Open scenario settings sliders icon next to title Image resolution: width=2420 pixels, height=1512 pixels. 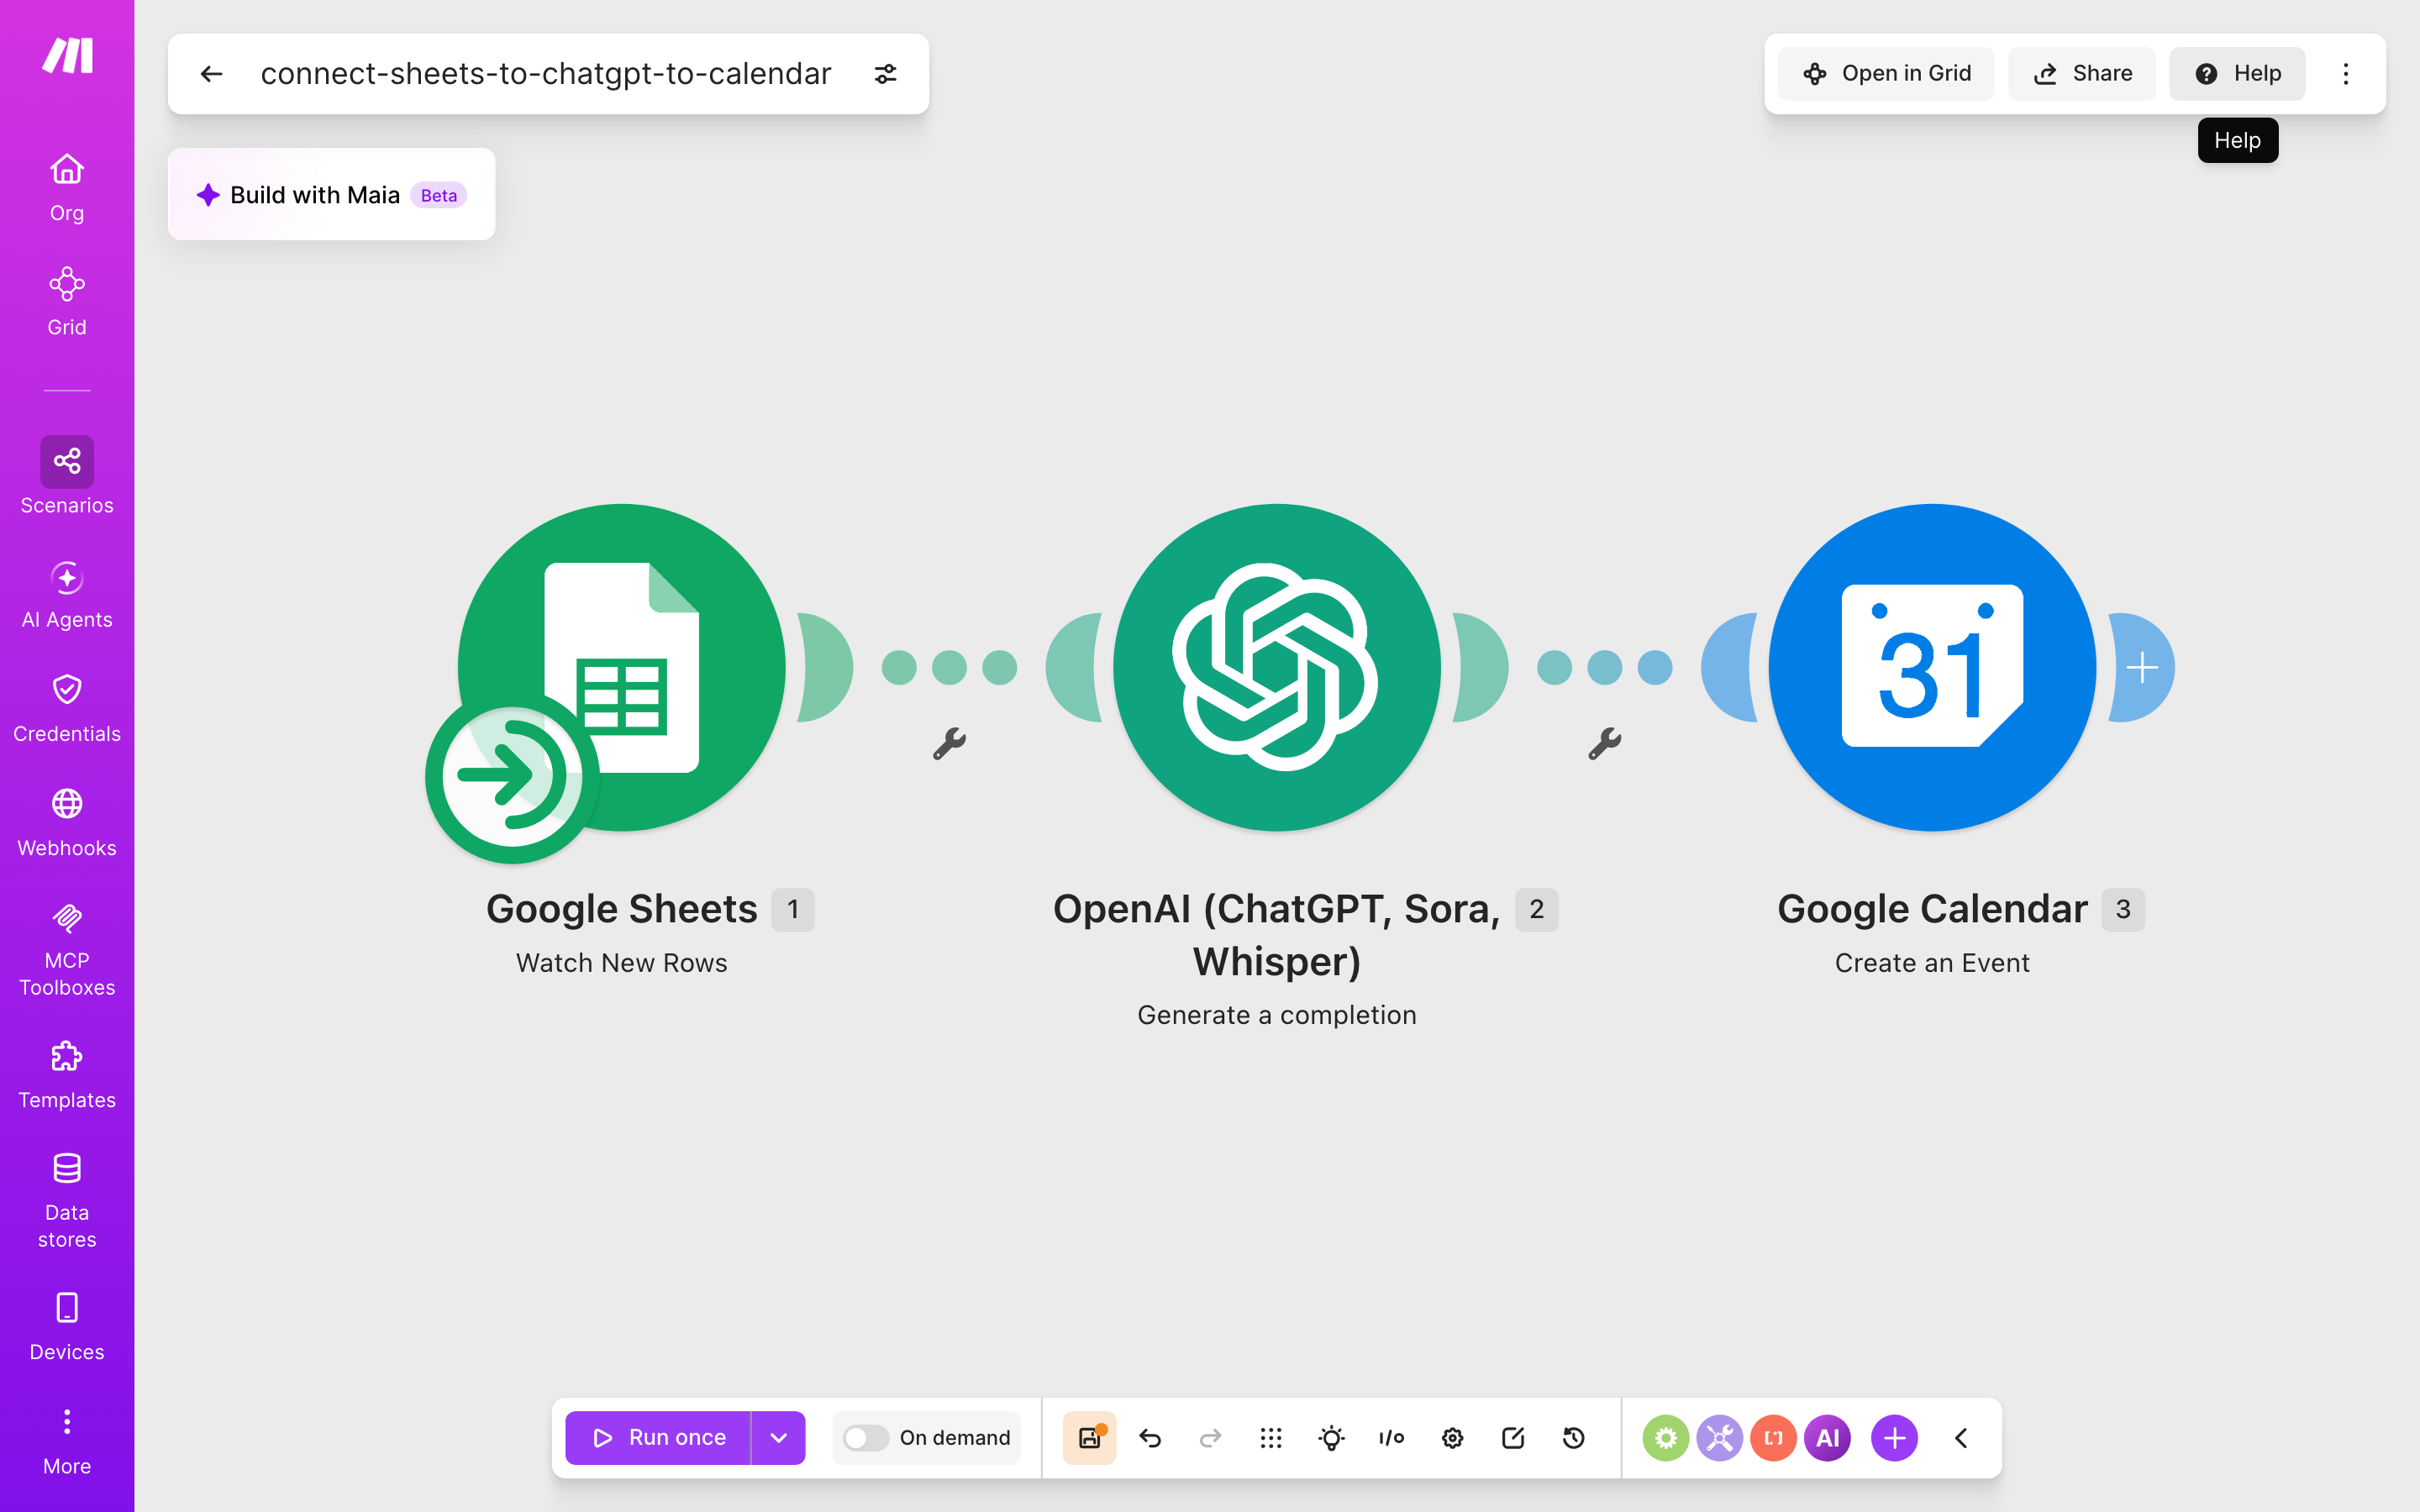click(885, 74)
